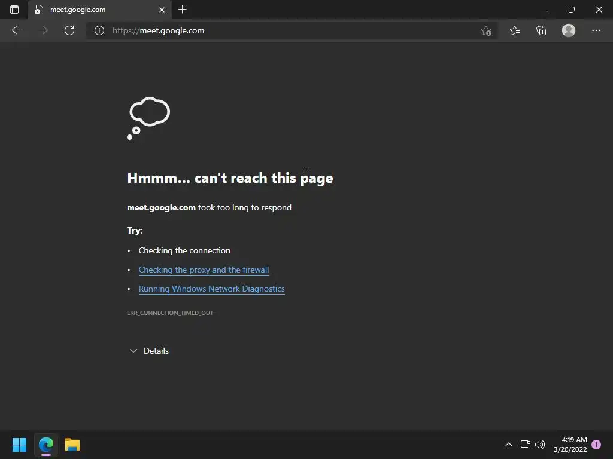Open network status tray icon

525,445
